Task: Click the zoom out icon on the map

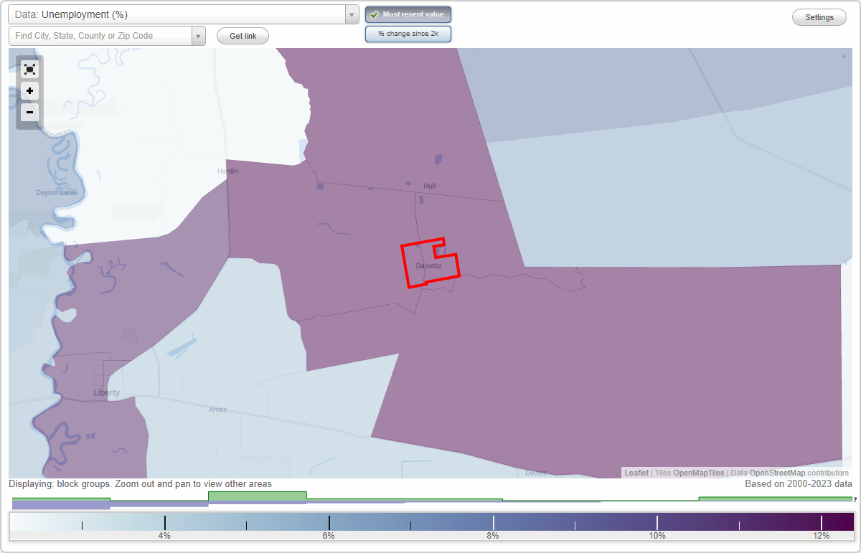Action: click(x=29, y=113)
